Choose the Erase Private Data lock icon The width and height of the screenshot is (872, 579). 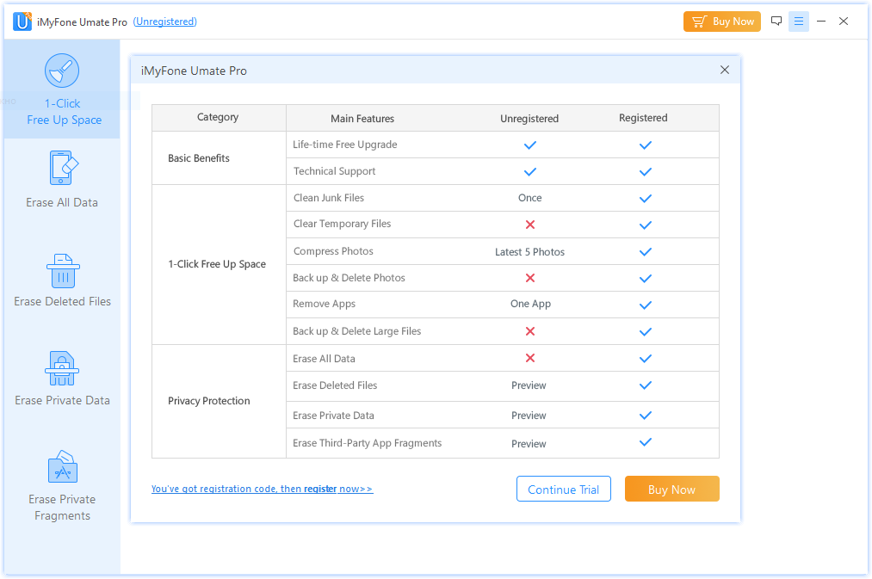tap(62, 368)
